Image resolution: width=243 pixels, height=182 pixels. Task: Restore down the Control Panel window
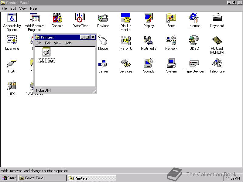click(x=234, y=3)
